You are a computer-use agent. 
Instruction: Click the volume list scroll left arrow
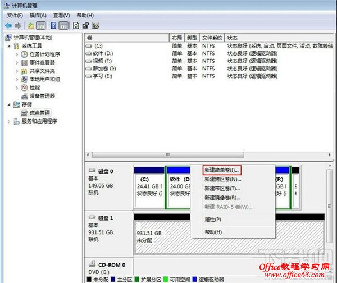pos(88,155)
